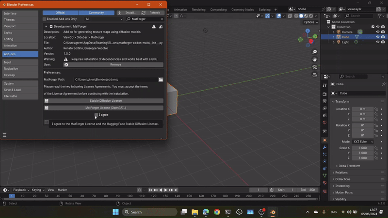
Task: Open the Object properties orange square tab
Action: pyautogui.click(x=324, y=140)
